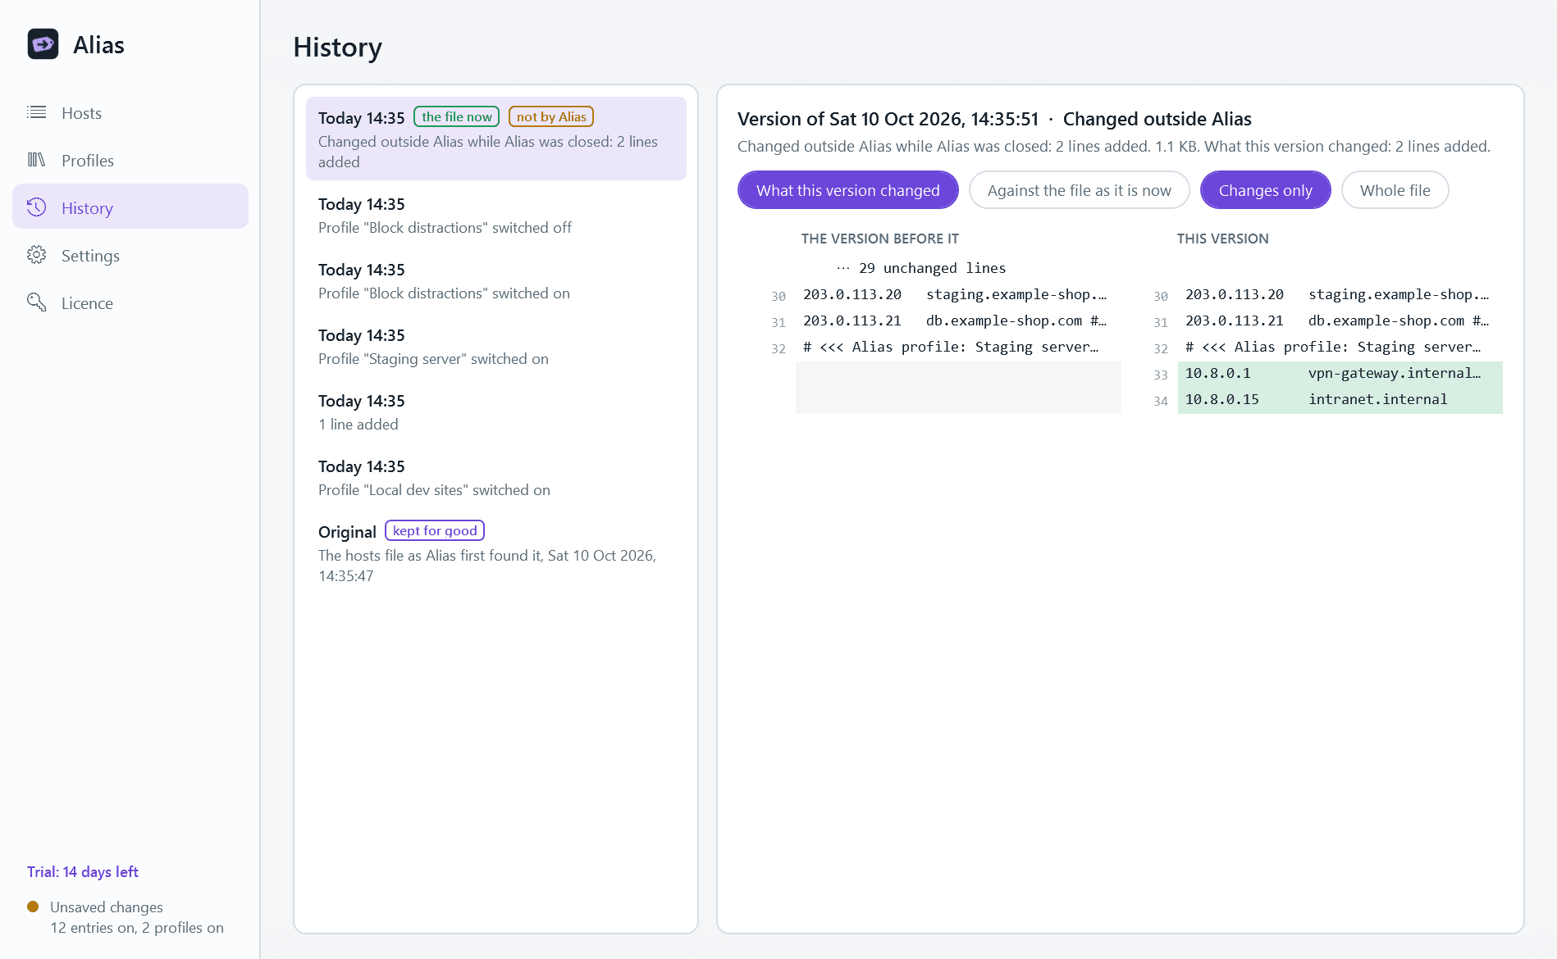1557x959 pixels.
Task: Click added line 10.8.0.15 intranet.internal
Action: pyautogui.click(x=1340, y=400)
